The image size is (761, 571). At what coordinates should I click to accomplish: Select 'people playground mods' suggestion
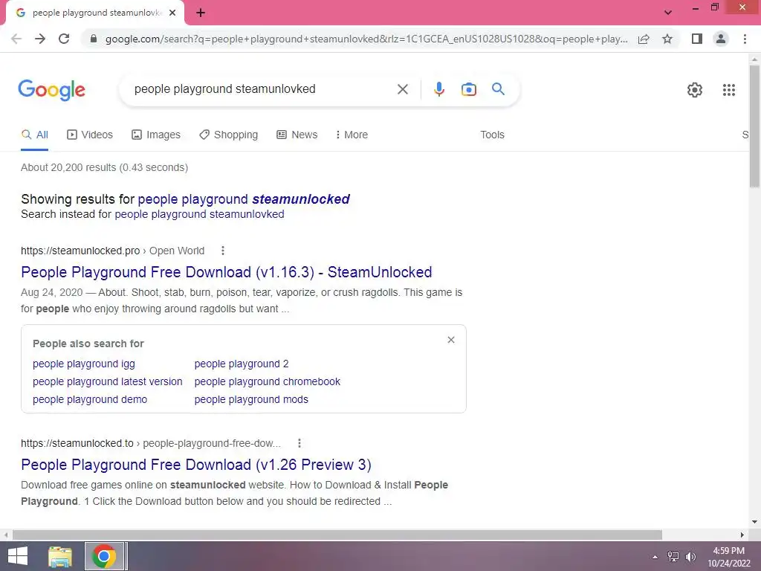[251, 399]
